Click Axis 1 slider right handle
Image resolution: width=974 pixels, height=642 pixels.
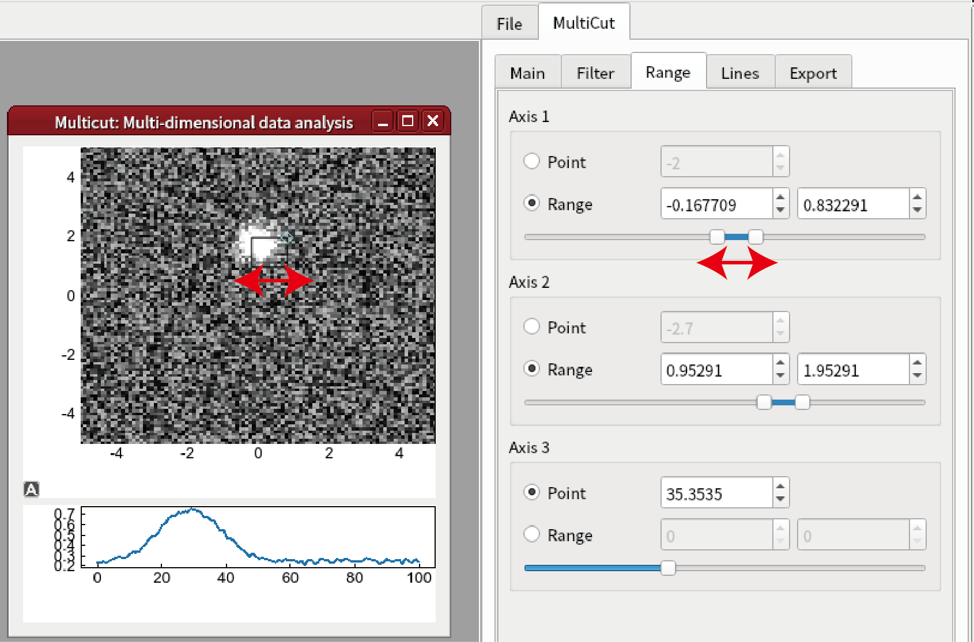pos(756,237)
